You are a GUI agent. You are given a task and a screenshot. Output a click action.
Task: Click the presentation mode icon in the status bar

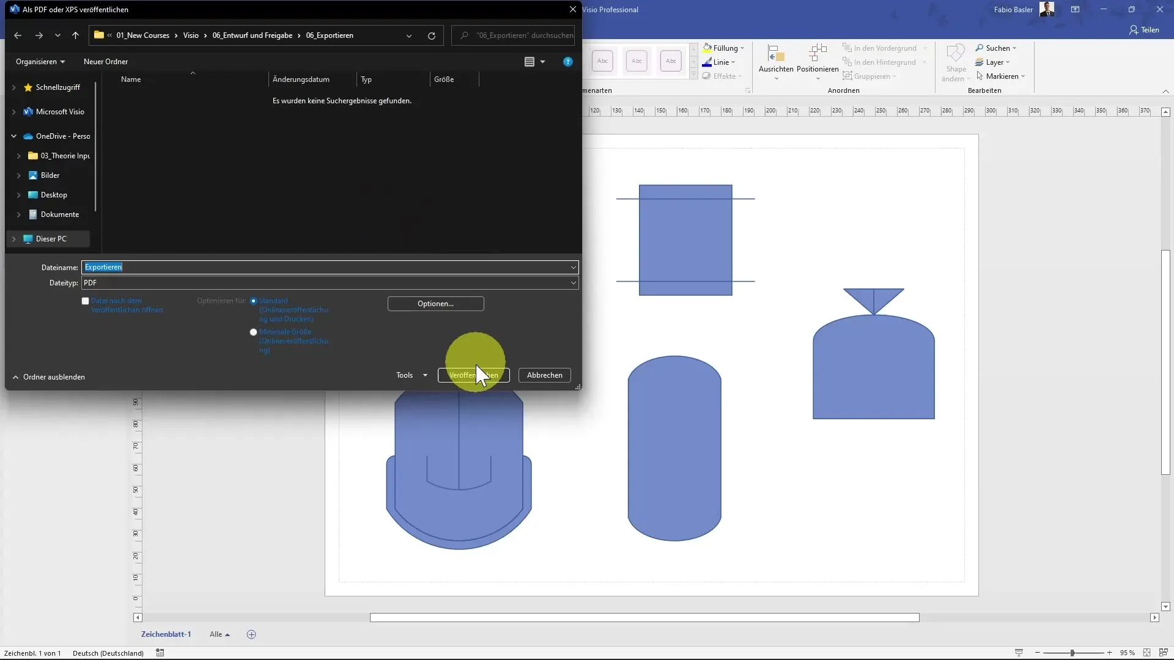[x=1019, y=653]
